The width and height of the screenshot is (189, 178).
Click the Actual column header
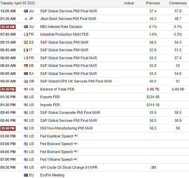click(x=129, y=3)
